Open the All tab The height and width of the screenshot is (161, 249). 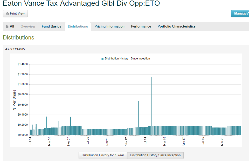click(x=10, y=26)
